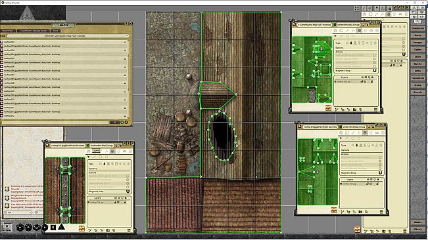Click add folder icon in upper-right image window
The width and height of the screenshot is (428, 240).
pyautogui.click(x=354, y=110)
